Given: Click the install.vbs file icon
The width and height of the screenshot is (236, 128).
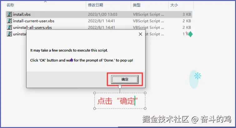Looking at the screenshot, I should tap(9, 14).
